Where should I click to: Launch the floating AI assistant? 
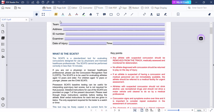pos(201,38)
